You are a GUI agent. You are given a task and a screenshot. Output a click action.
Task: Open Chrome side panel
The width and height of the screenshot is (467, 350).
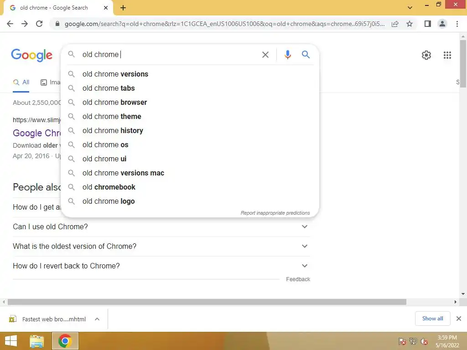428,24
